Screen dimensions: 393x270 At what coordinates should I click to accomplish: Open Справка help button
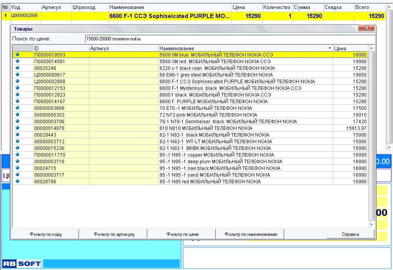tap(350, 234)
